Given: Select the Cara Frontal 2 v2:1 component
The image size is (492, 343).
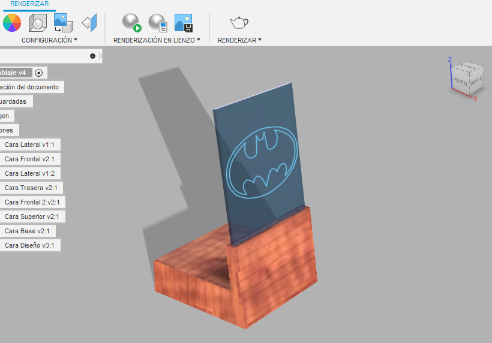Looking at the screenshot, I should click(32, 203).
